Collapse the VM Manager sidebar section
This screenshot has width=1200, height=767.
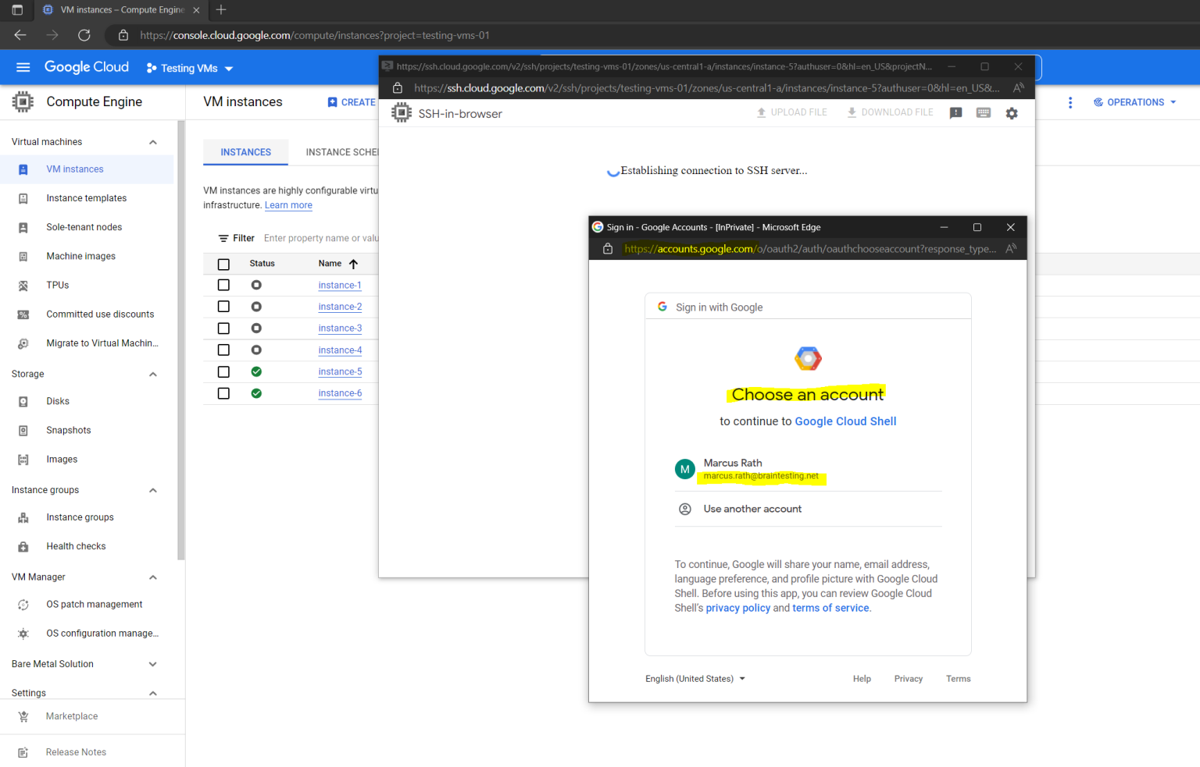[x=153, y=577]
